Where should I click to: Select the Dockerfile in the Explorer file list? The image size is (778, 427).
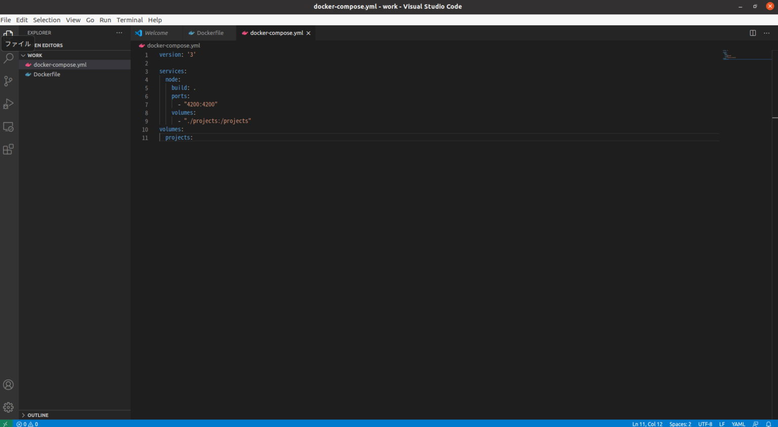pyautogui.click(x=47, y=74)
